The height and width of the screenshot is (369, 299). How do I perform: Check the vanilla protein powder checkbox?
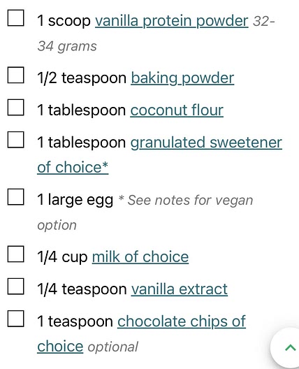15,18
